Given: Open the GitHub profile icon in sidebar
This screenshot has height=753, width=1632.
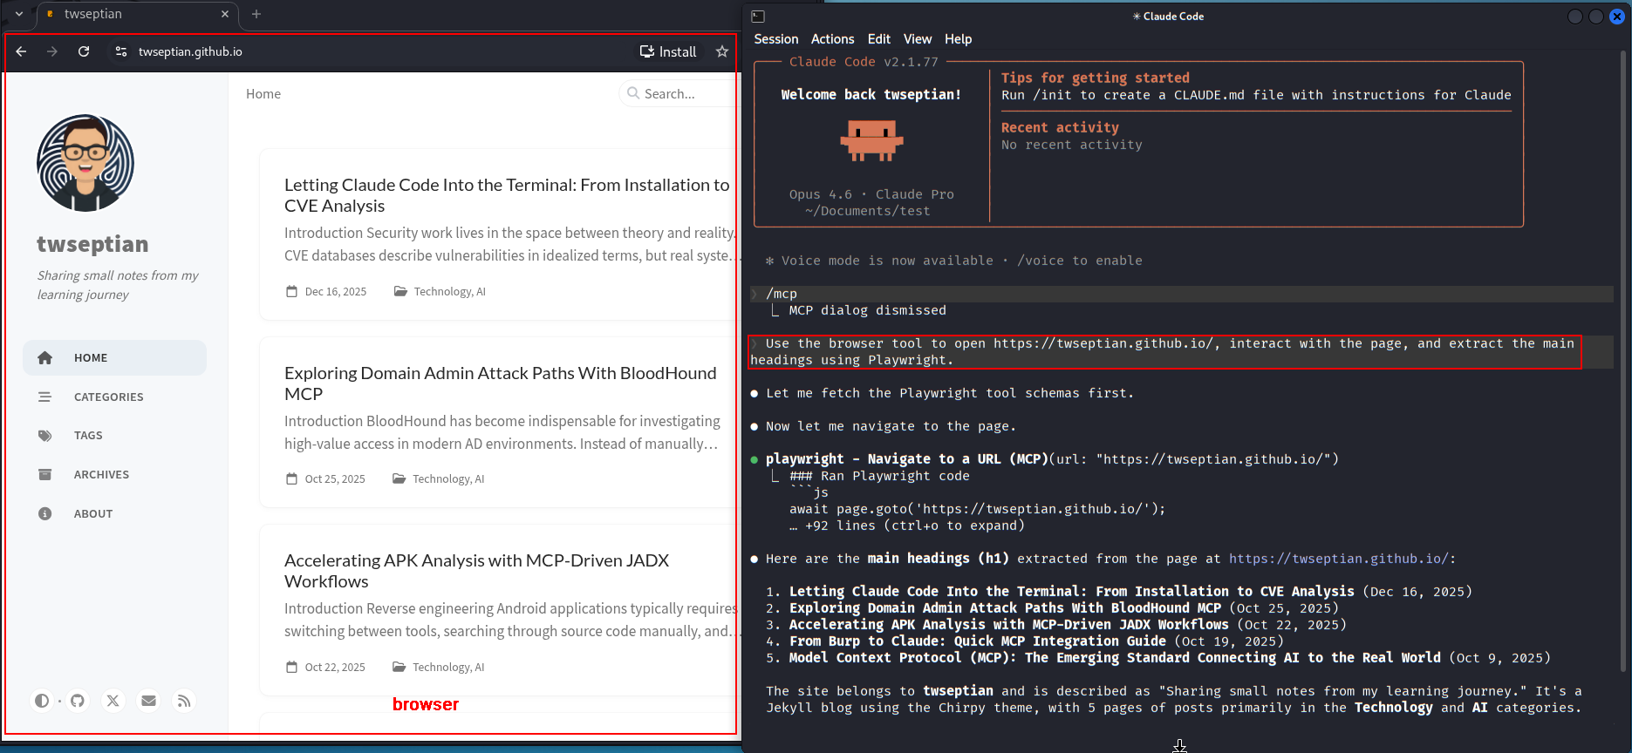Looking at the screenshot, I should pyautogui.click(x=78, y=701).
